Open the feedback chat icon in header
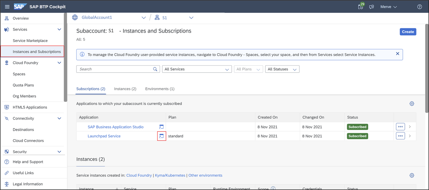429x190 pixels. (x=372, y=7)
